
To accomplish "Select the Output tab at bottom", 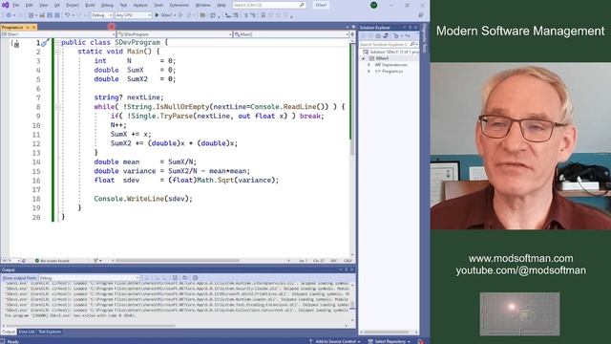I will pos(9,332).
